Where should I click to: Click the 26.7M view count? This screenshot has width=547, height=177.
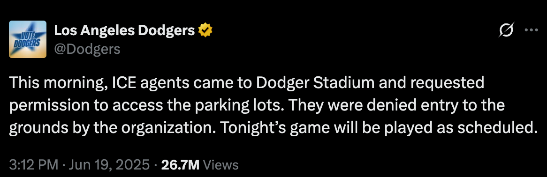[180, 164]
